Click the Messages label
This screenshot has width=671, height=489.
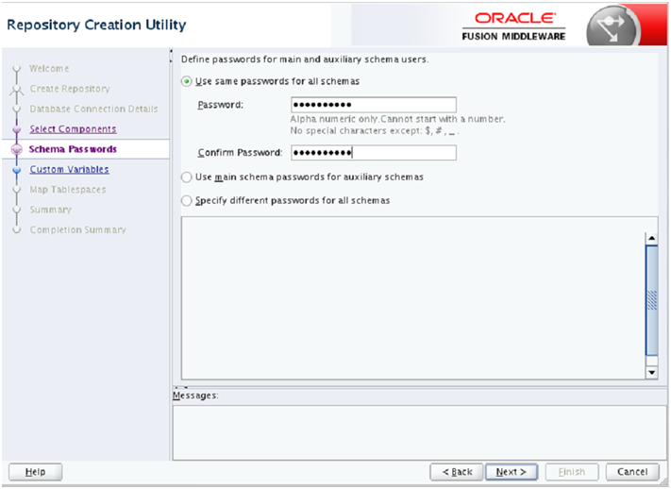coord(195,396)
